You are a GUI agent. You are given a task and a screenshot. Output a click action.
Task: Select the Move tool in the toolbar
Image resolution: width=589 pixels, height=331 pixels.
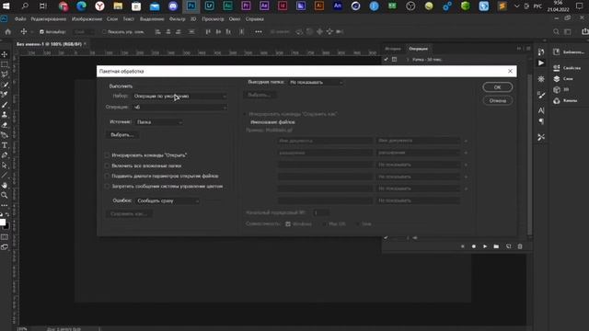[5, 54]
